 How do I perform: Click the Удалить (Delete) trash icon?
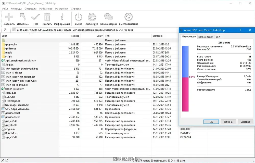(47, 17)
